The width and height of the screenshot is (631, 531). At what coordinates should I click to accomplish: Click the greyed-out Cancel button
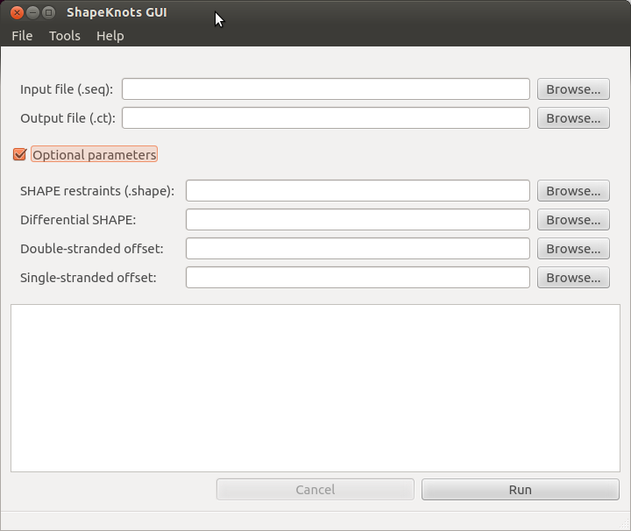click(x=315, y=490)
